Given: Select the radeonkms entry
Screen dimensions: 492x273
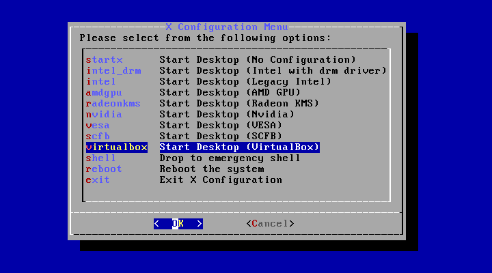Looking at the screenshot, I should point(113,104).
